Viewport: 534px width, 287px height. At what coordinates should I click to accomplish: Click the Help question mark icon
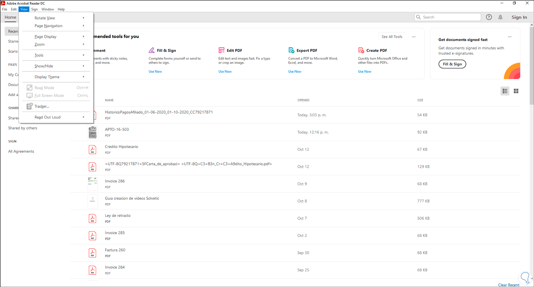489,17
